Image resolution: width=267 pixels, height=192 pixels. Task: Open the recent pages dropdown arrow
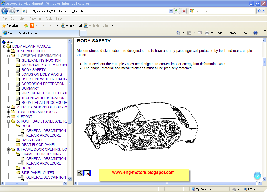click(17, 11)
